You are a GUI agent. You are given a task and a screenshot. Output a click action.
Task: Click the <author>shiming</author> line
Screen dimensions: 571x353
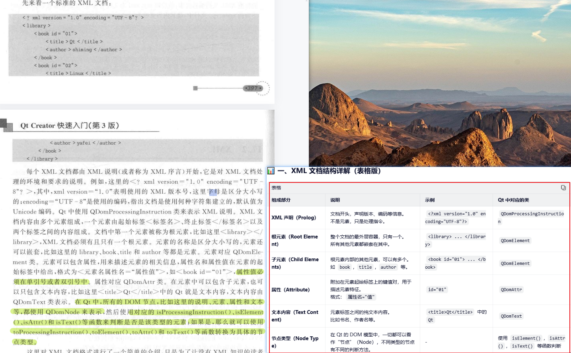click(x=84, y=50)
